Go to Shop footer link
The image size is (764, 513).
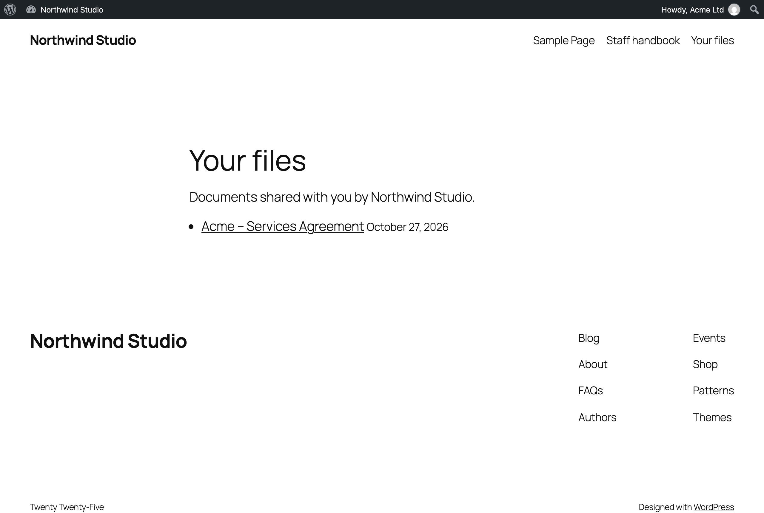point(705,364)
